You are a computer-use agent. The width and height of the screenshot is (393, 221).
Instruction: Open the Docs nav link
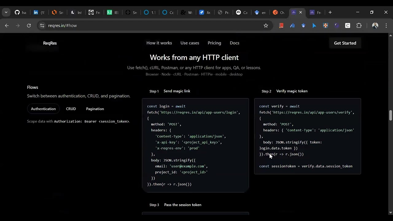[234, 43]
